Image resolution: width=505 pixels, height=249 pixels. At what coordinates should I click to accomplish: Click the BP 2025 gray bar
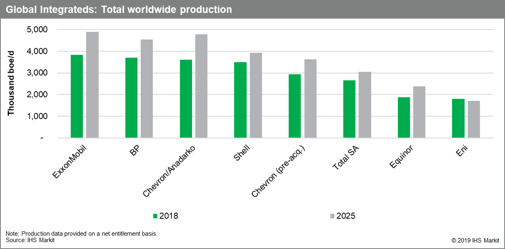click(147, 89)
